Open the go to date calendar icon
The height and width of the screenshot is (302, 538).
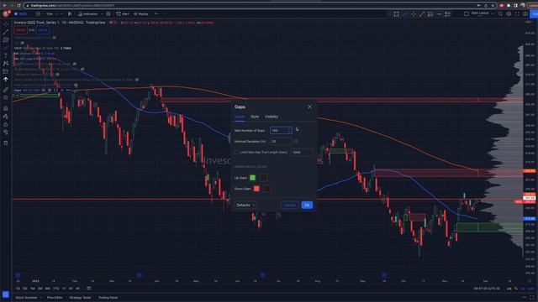click(89, 289)
